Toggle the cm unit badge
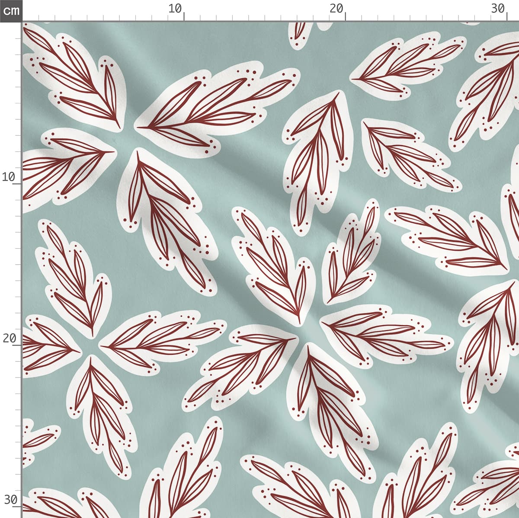Image resolution: width=519 pixels, height=518 pixels. 11,10
